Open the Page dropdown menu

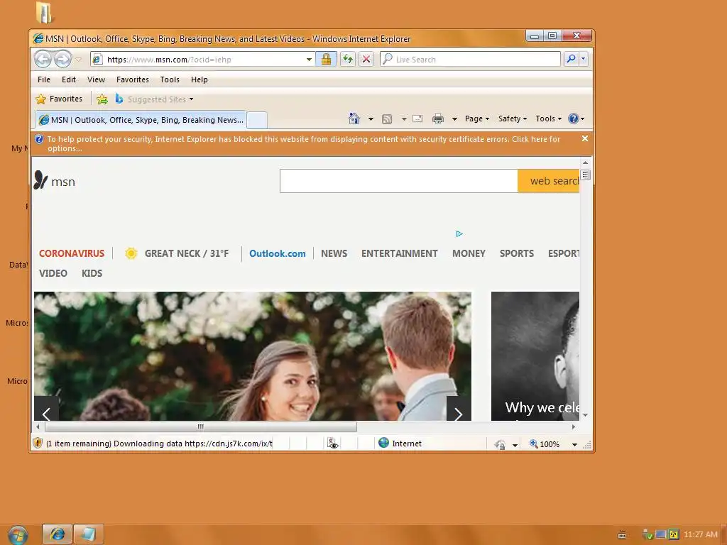477,119
